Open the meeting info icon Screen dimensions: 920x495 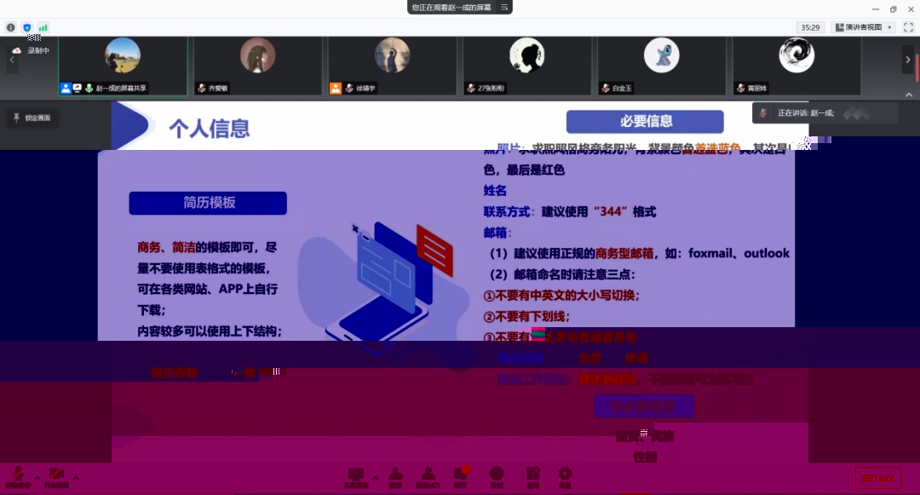pyautogui.click(x=10, y=27)
